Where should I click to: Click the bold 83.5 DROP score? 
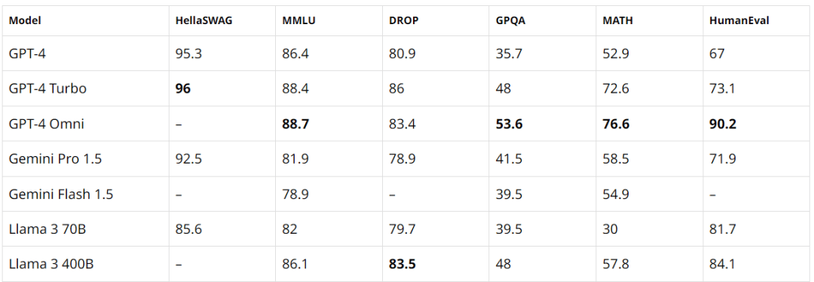point(402,264)
